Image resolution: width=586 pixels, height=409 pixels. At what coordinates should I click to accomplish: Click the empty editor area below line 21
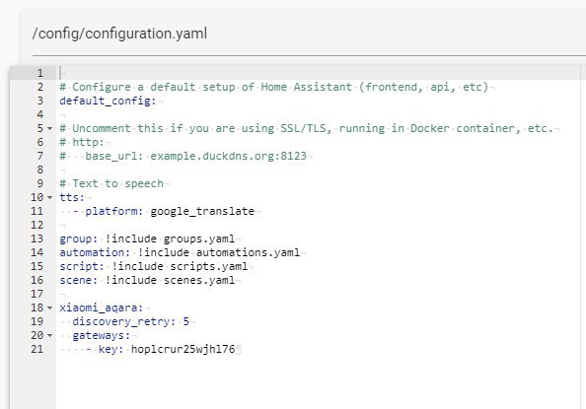pyautogui.click(x=318, y=381)
